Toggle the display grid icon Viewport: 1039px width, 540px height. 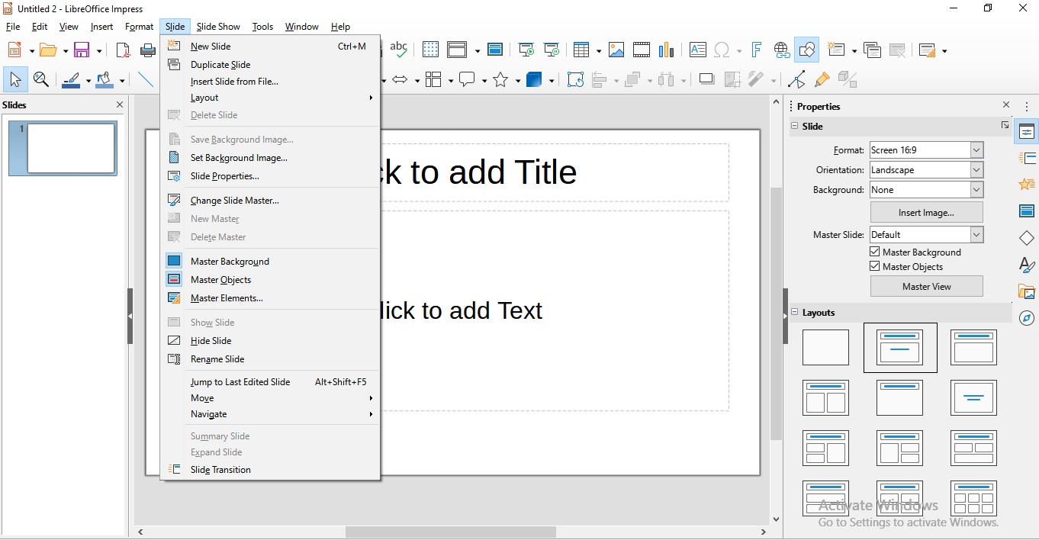430,50
